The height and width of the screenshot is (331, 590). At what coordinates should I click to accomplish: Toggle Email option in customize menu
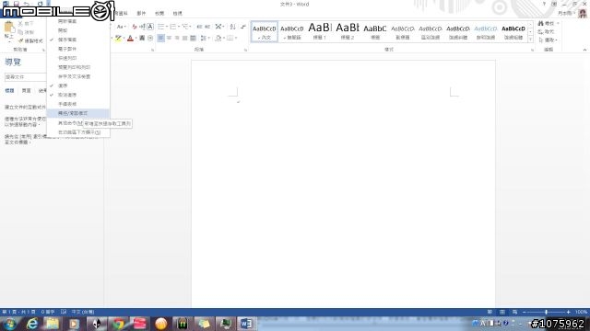point(78,49)
